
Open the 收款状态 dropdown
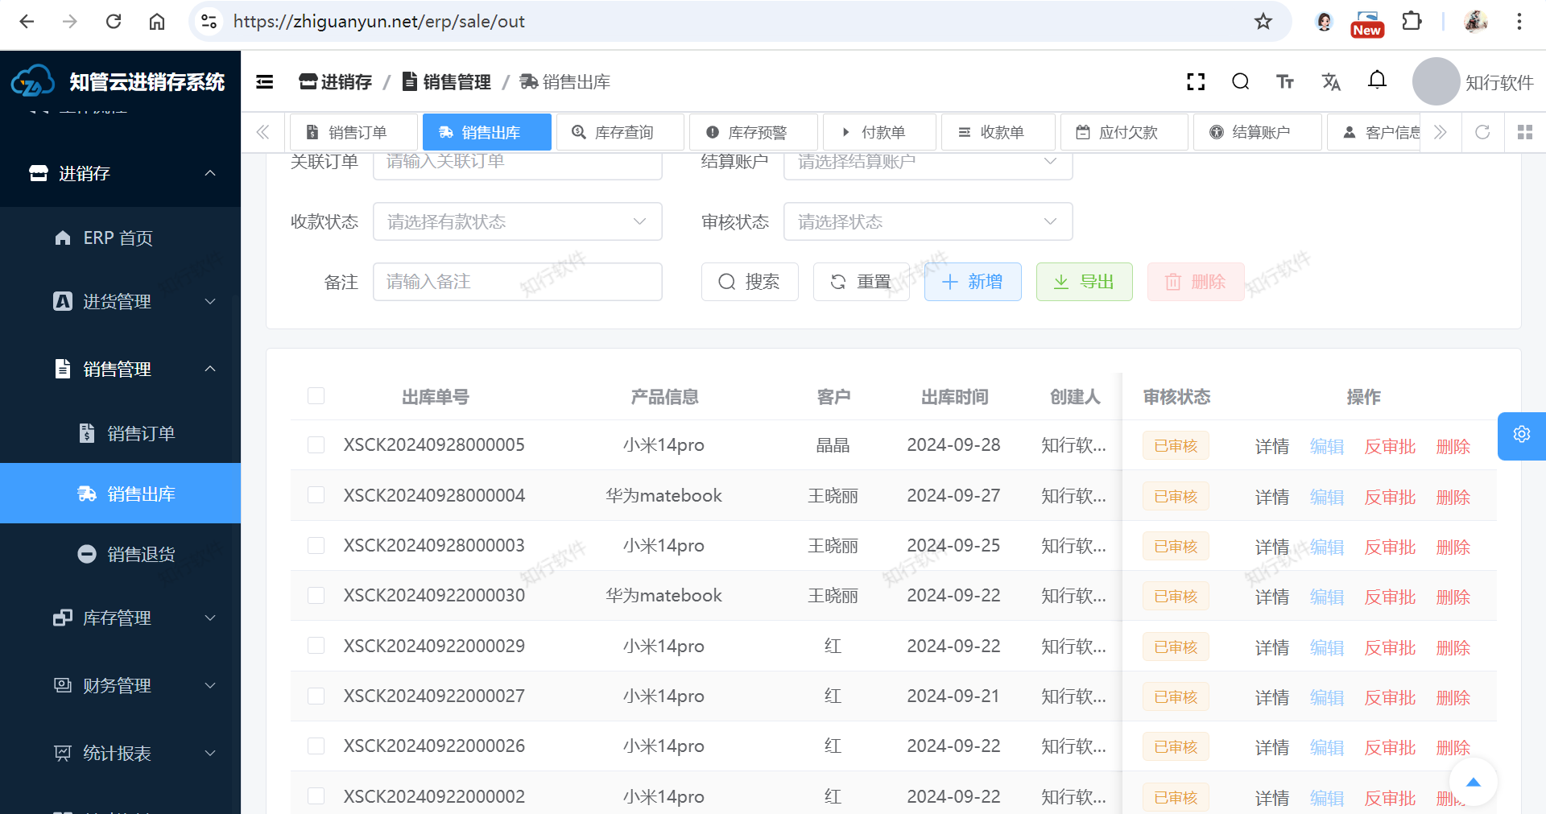click(x=517, y=221)
